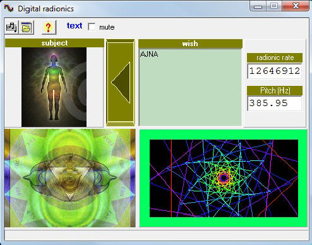Click the blue 'text' label
Viewport: 312px width, 245px height.
point(75,26)
